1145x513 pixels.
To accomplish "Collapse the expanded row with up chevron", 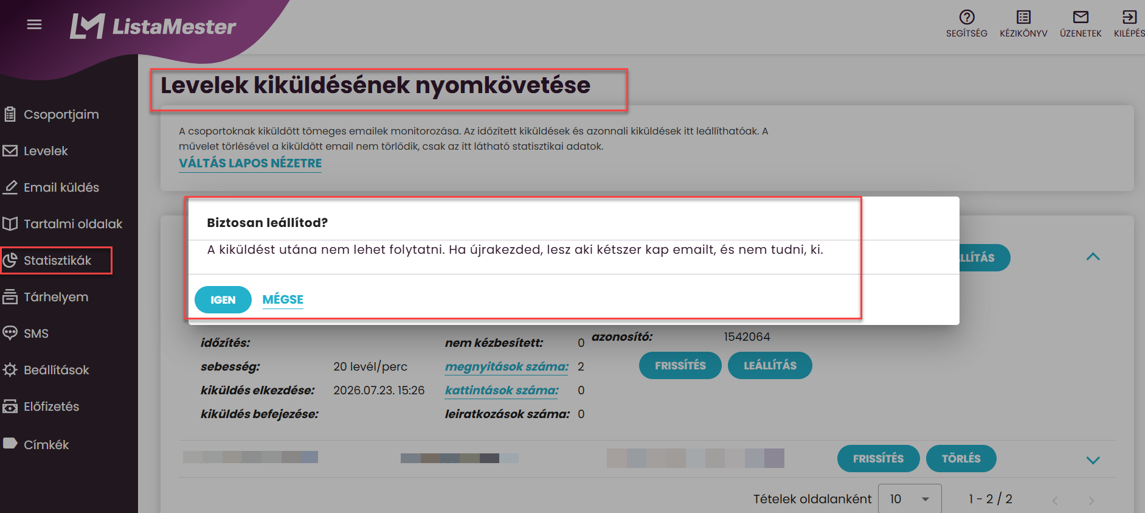I will pyautogui.click(x=1093, y=257).
